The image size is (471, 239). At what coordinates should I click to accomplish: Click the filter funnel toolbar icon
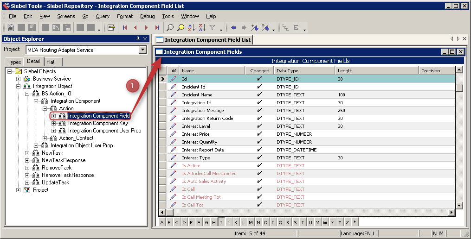[213, 28]
